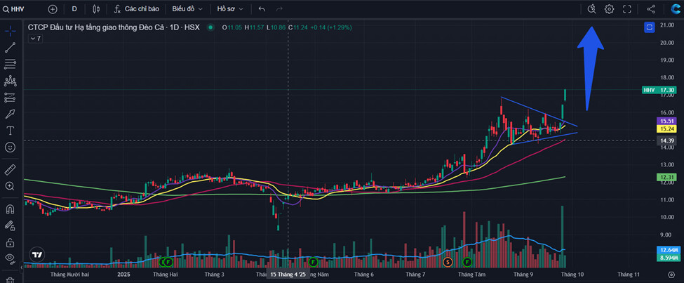684x283 pixels.
Task: Open chart settings gear in top toolbar
Action: pyautogui.click(x=610, y=8)
